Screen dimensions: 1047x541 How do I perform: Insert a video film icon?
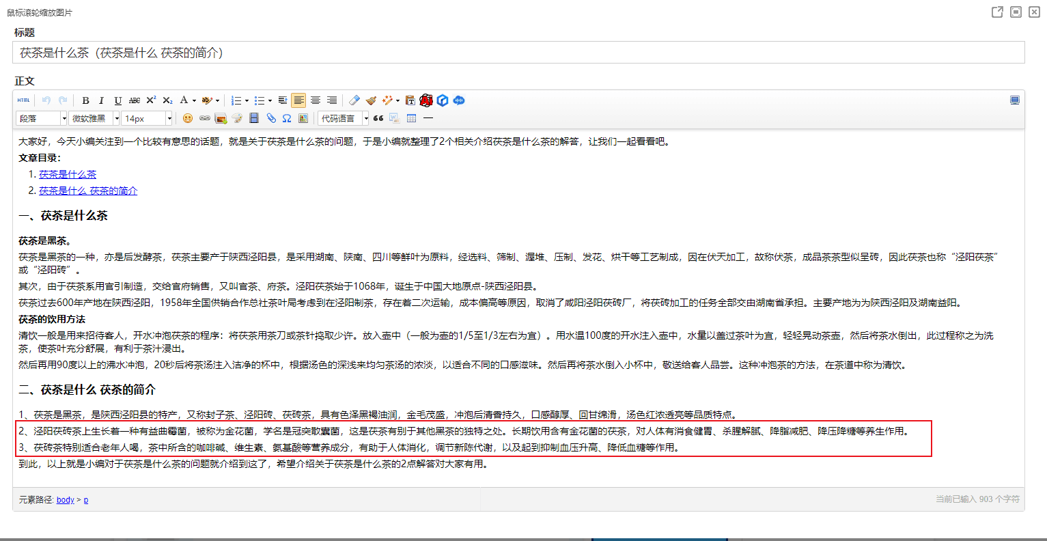(x=254, y=118)
